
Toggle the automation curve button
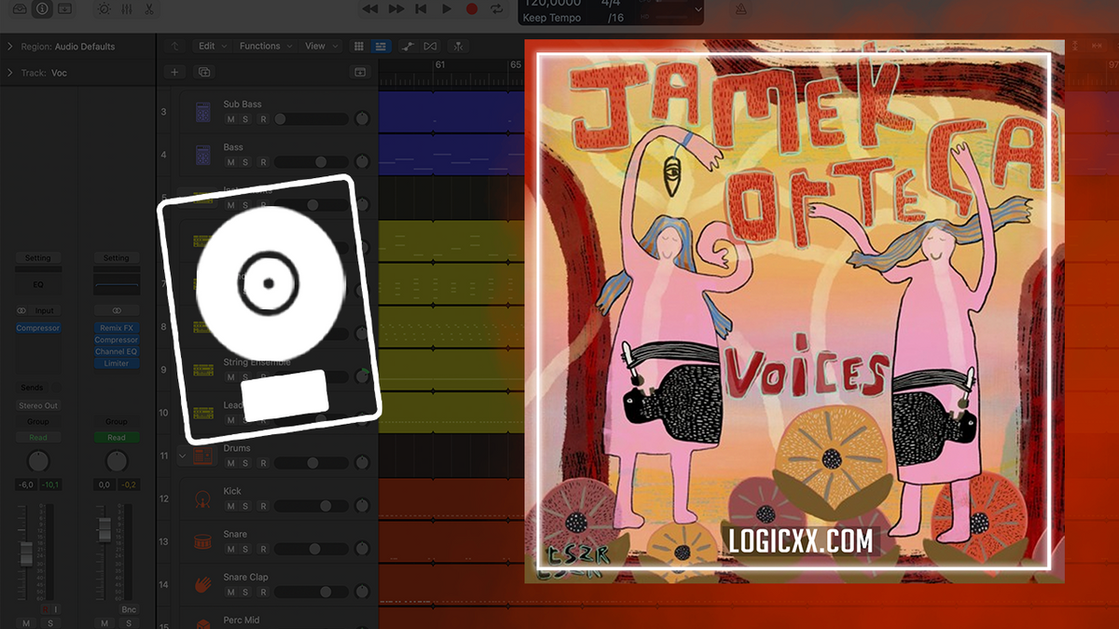pos(408,46)
